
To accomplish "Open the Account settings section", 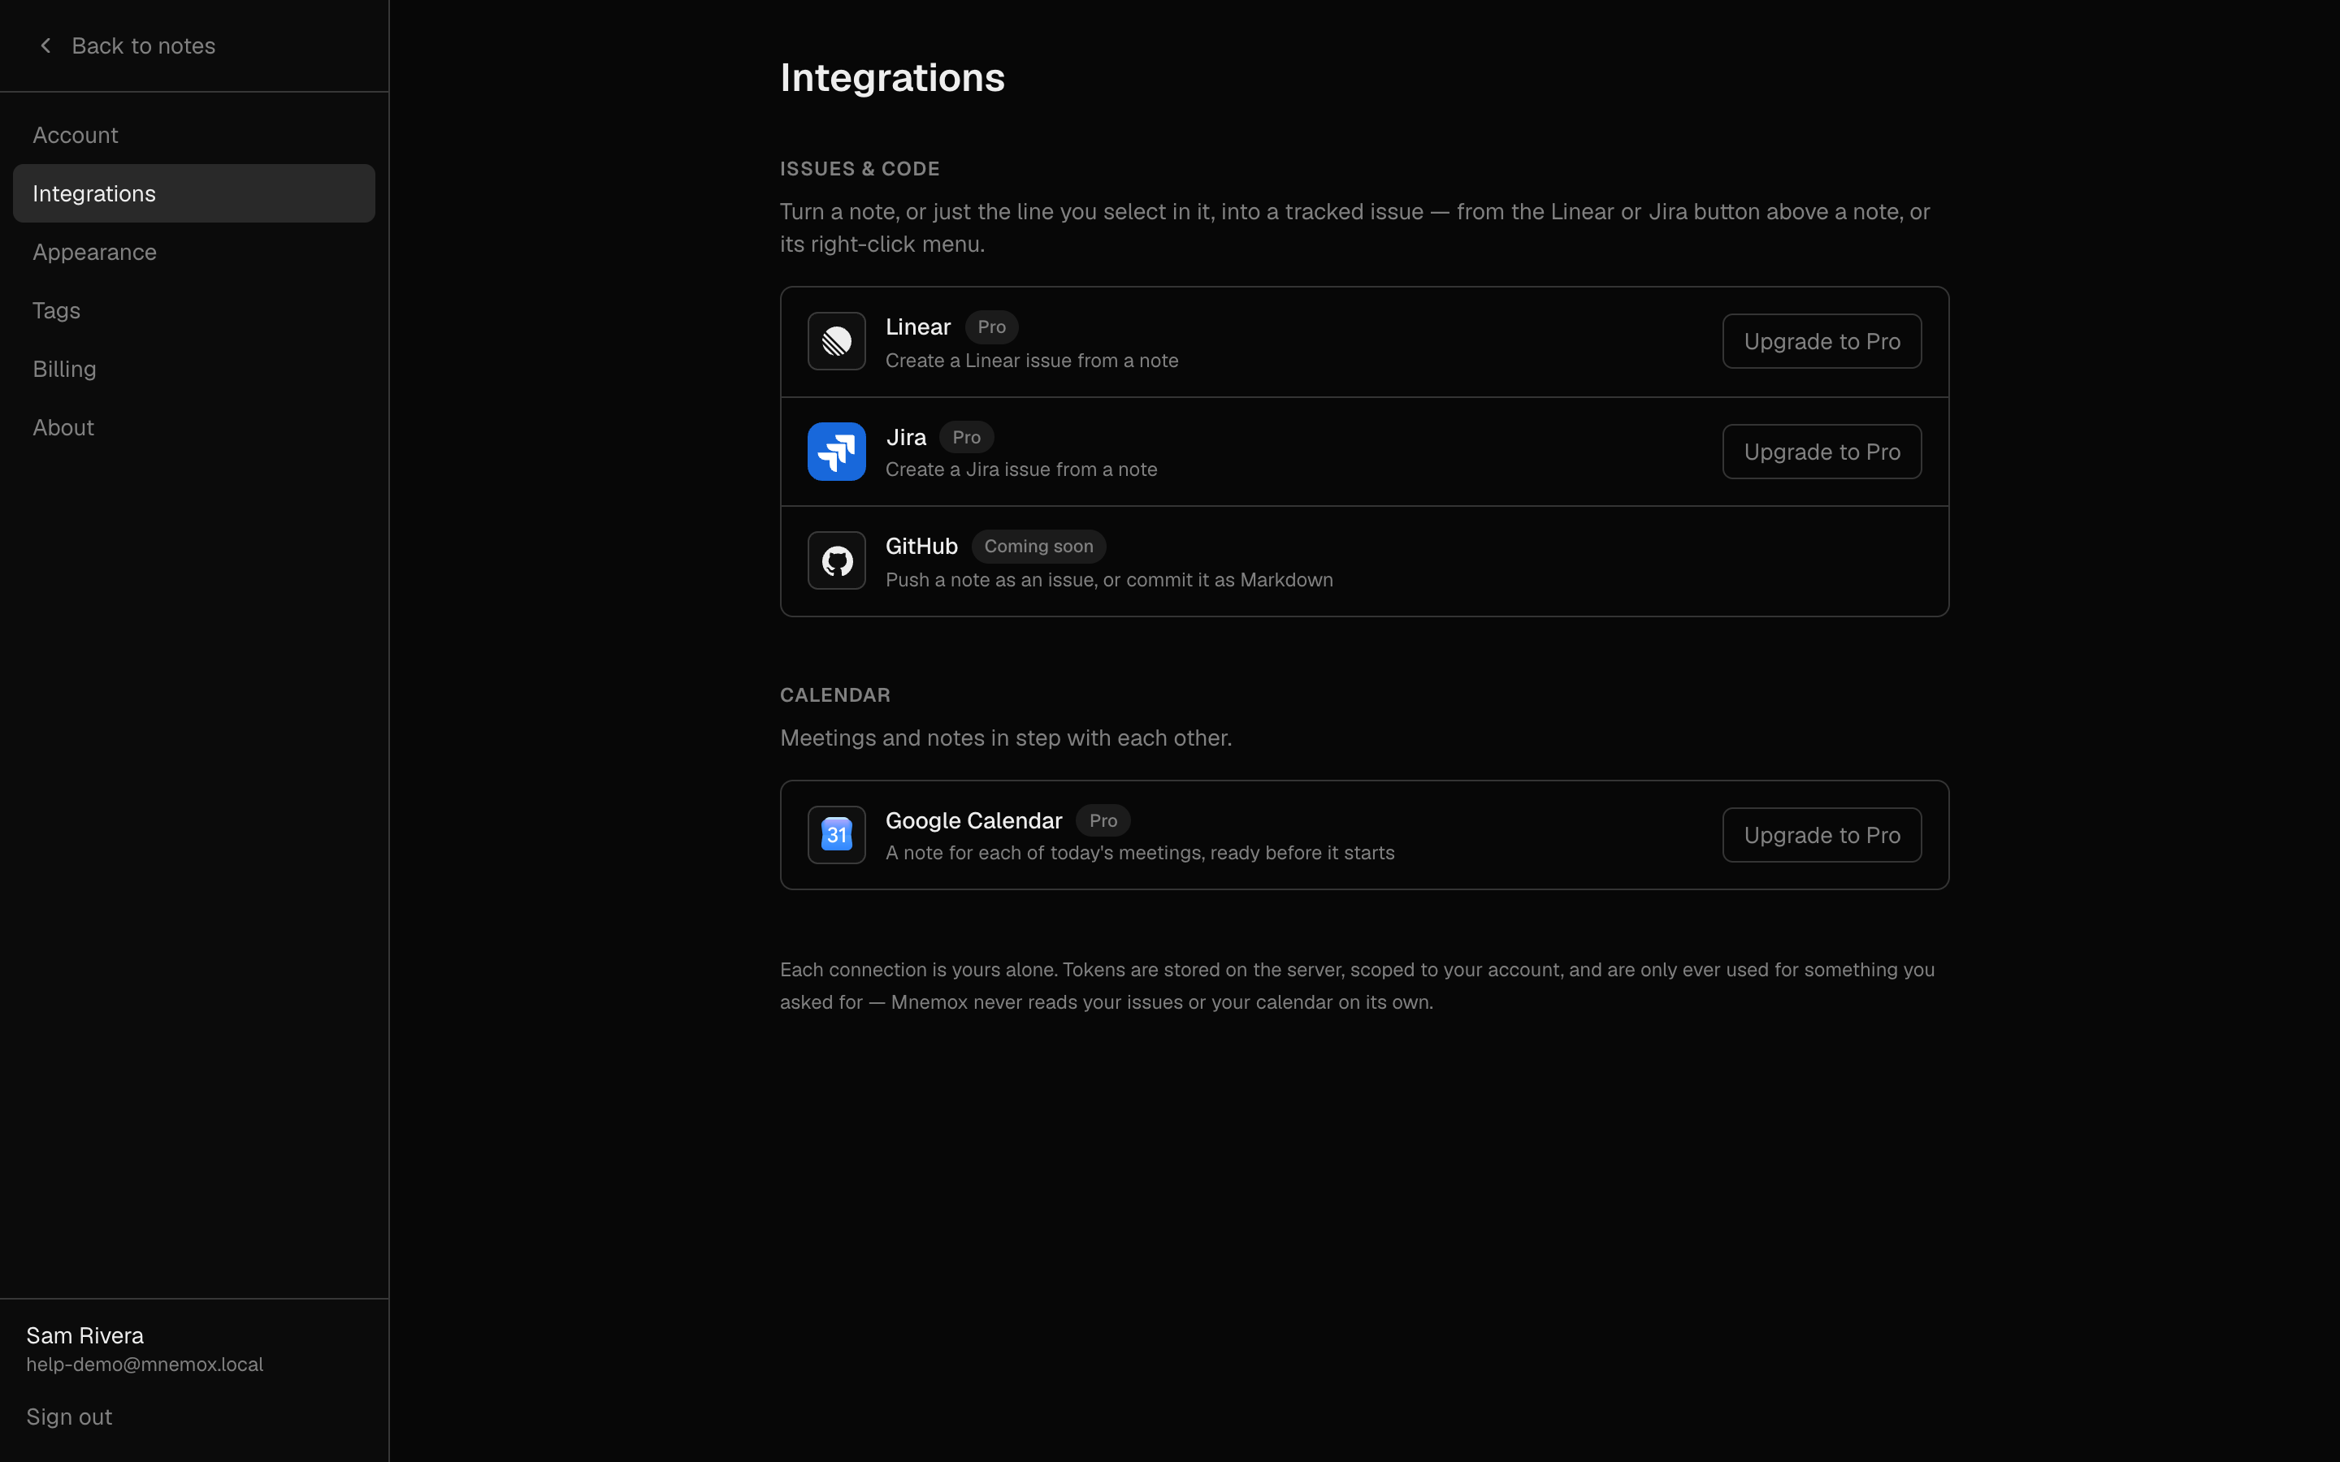I will [x=193, y=136].
